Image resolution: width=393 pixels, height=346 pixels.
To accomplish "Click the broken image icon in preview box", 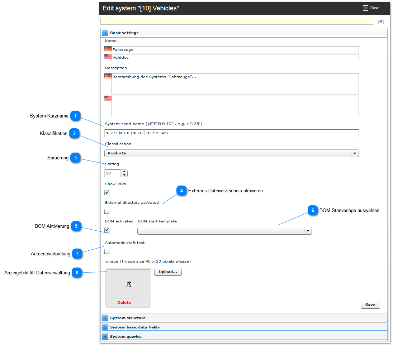I will (128, 284).
